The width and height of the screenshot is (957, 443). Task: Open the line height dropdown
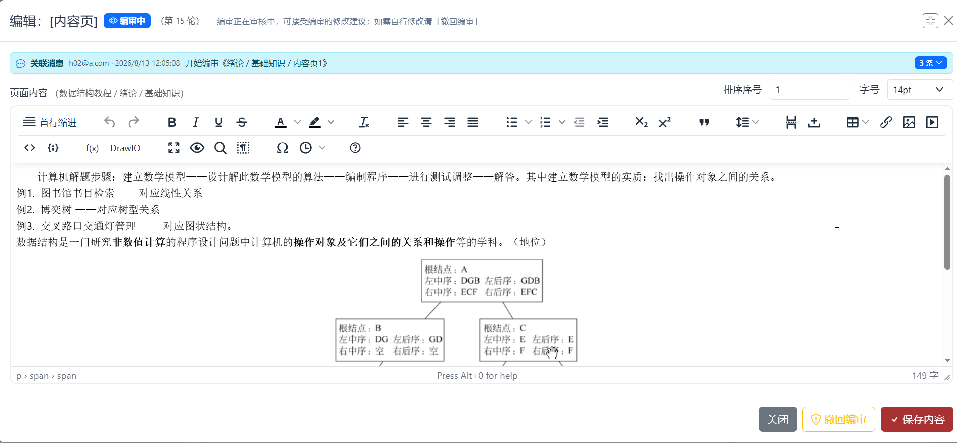tap(747, 122)
